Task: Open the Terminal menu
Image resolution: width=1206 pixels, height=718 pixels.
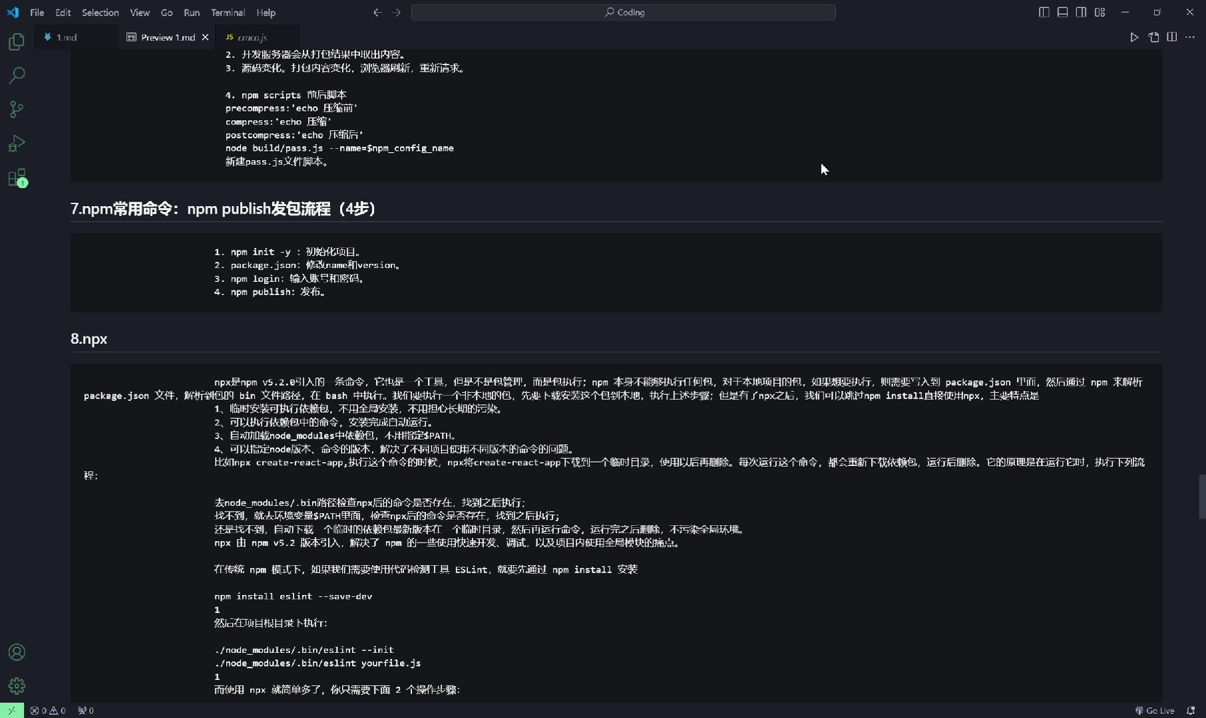Action: 228,12
